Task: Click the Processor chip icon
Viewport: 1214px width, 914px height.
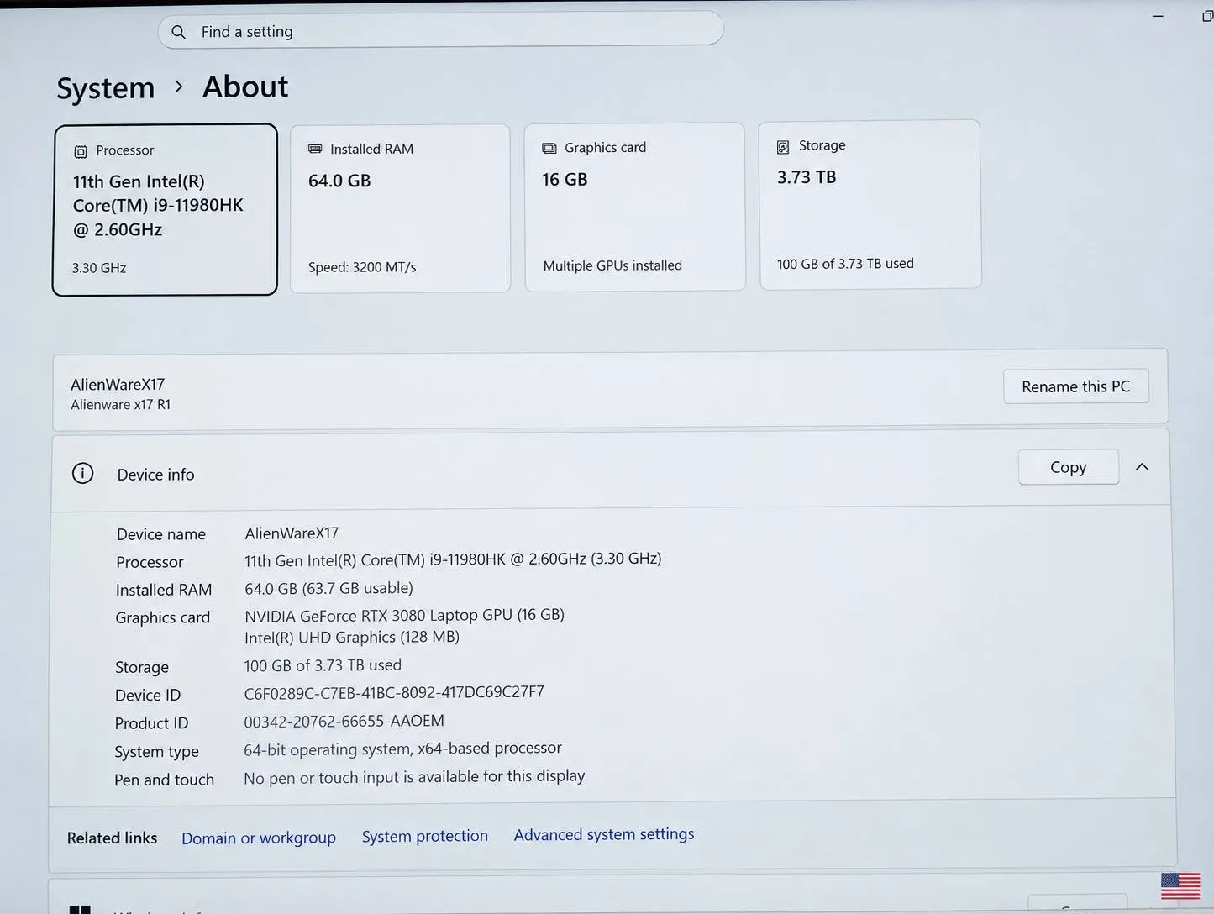Action: point(81,152)
